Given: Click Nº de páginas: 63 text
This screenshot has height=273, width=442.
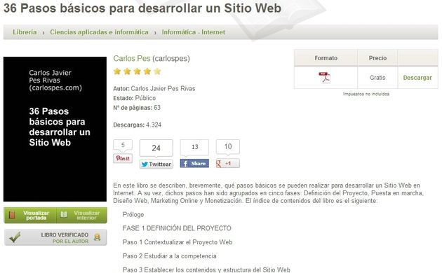Looking at the screenshot, I should tap(137, 108).
